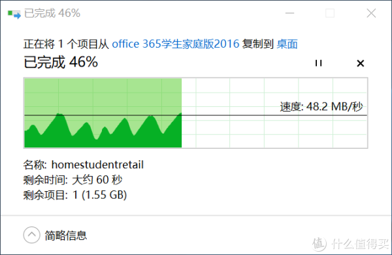Click the 速度: 48.2 MB/秒 speed label
This screenshot has width=392, height=255.
(321, 106)
